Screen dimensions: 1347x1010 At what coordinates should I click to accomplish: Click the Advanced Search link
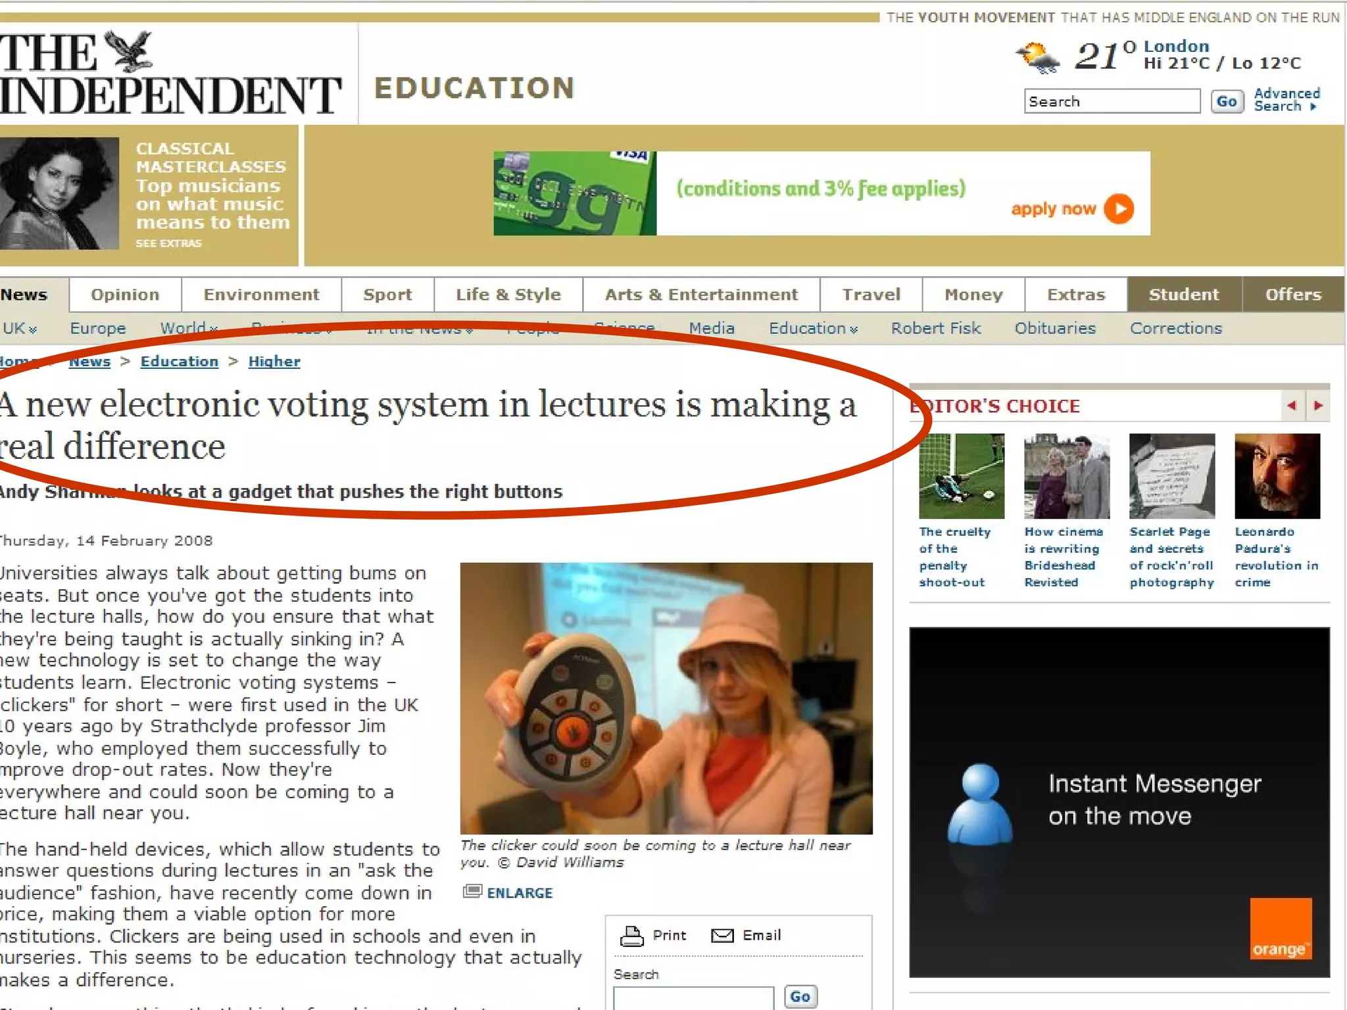[1286, 100]
